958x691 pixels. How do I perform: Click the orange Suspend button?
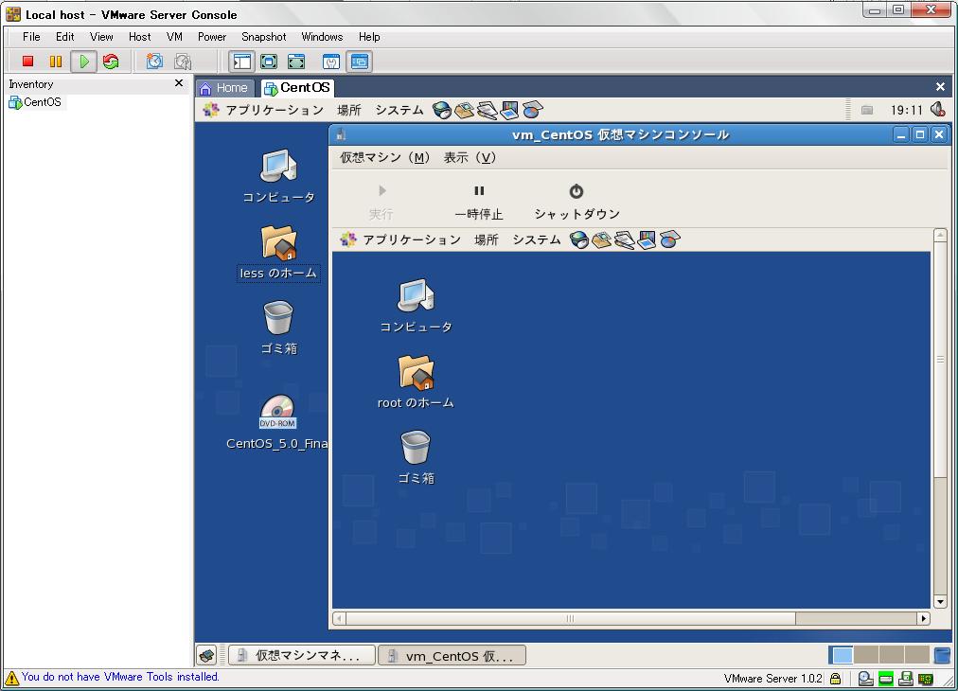point(56,62)
